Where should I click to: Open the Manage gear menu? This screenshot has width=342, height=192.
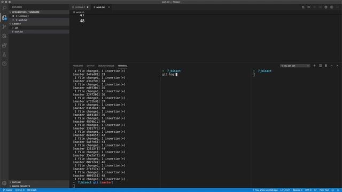(x=4, y=183)
